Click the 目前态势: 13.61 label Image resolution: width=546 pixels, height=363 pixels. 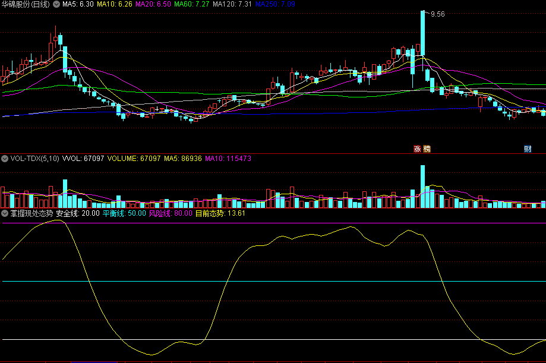point(220,213)
